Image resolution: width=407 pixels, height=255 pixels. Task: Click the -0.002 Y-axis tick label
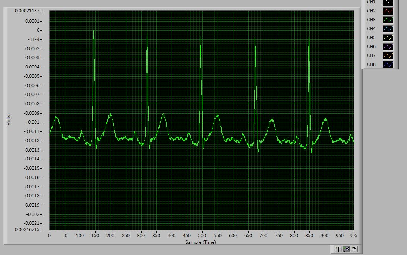tap(33, 214)
